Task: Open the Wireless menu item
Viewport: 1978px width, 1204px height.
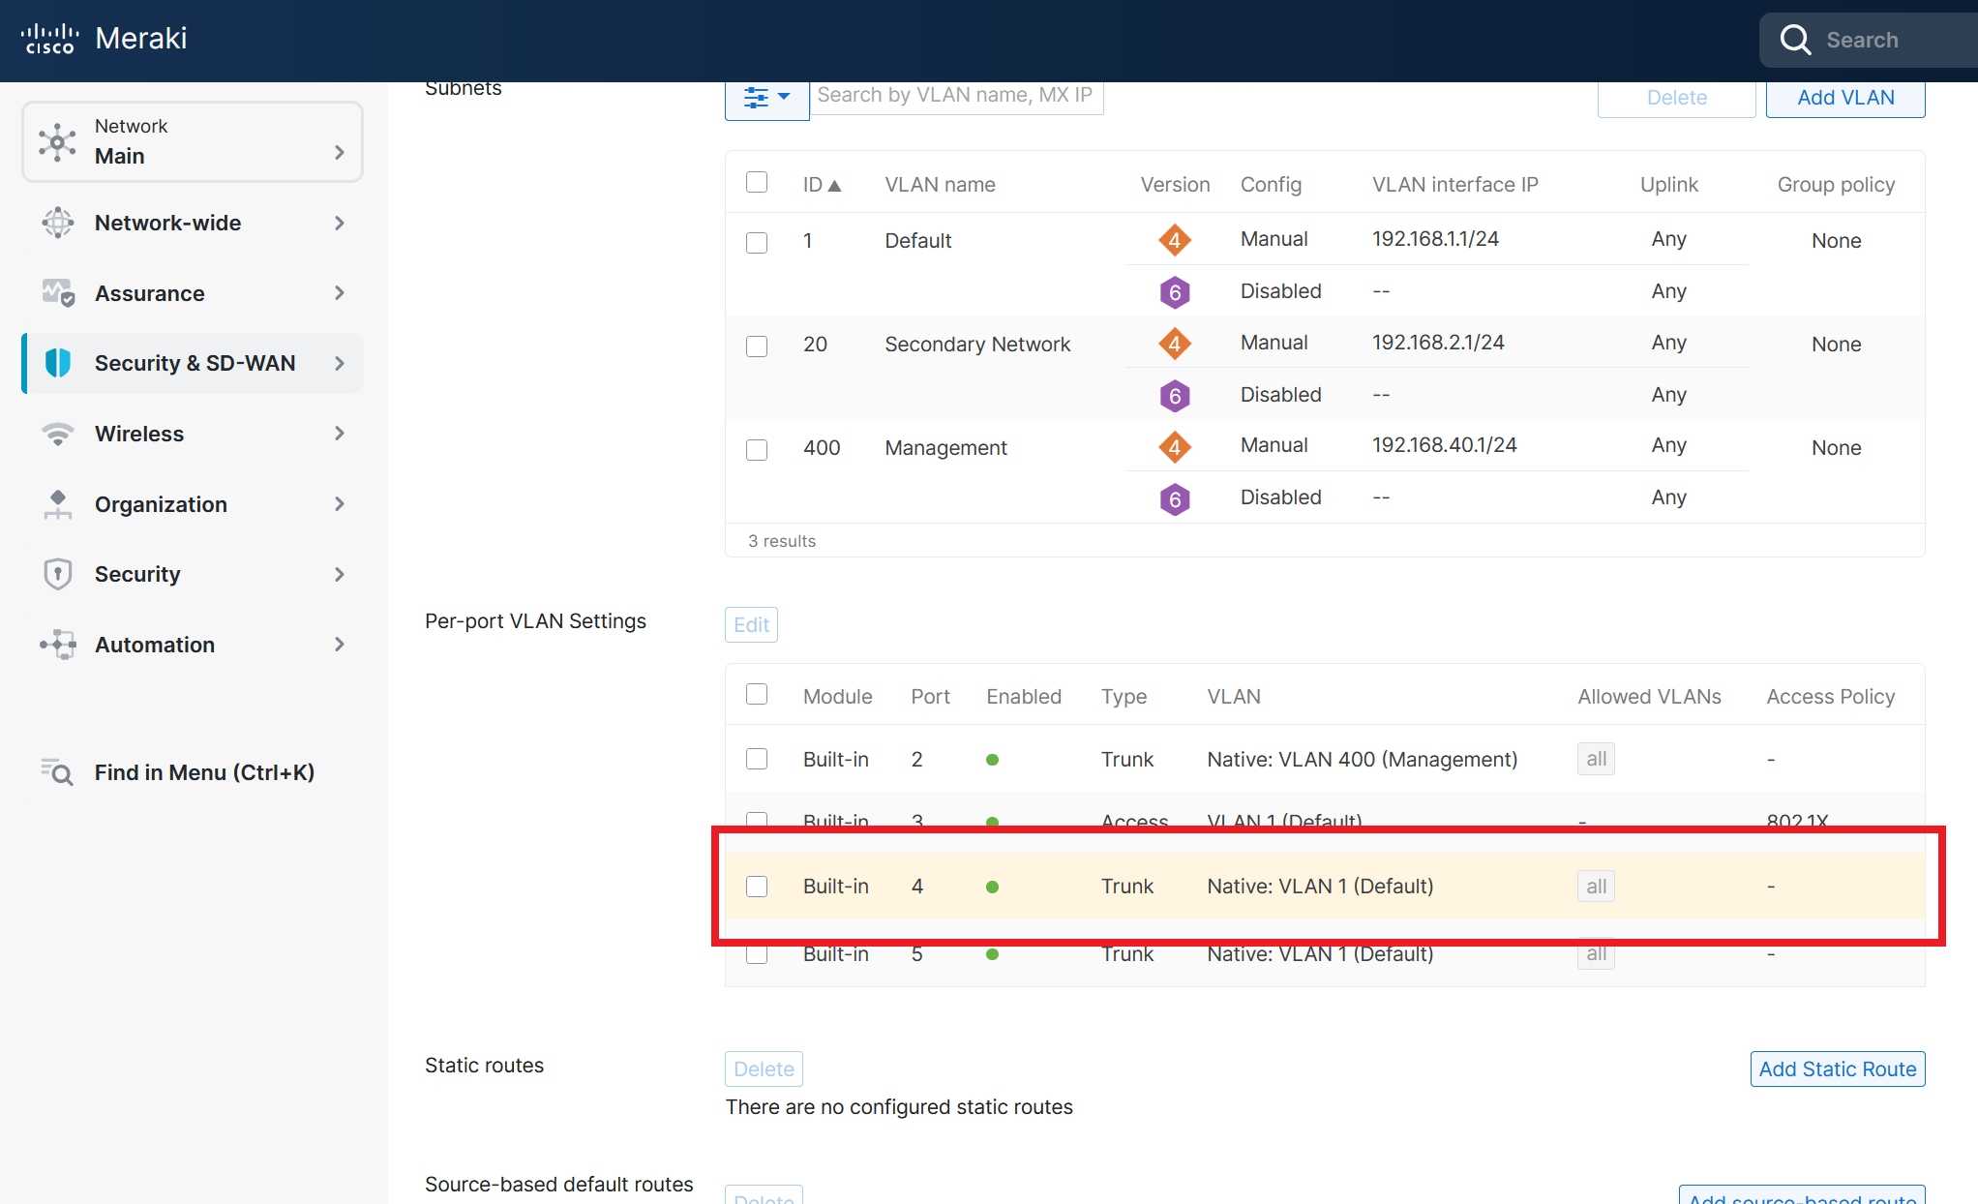Action: click(193, 434)
